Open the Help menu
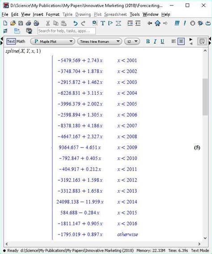This screenshot has width=212, height=254. [x=165, y=14]
